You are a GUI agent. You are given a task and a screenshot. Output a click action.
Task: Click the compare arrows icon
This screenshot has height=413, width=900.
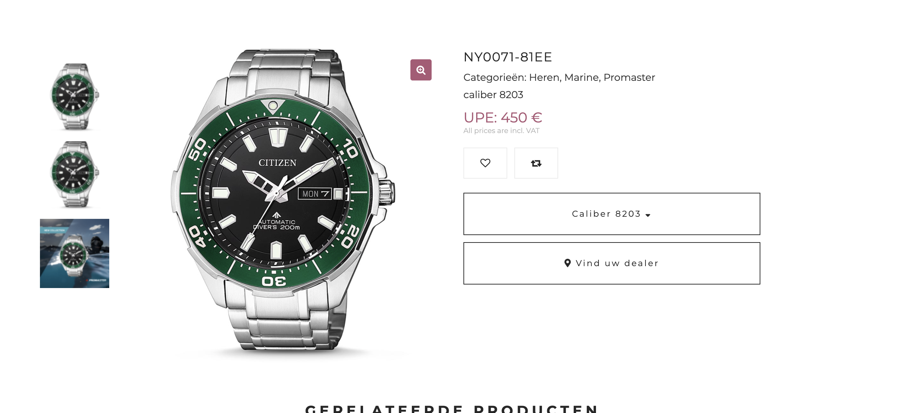[536, 163]
